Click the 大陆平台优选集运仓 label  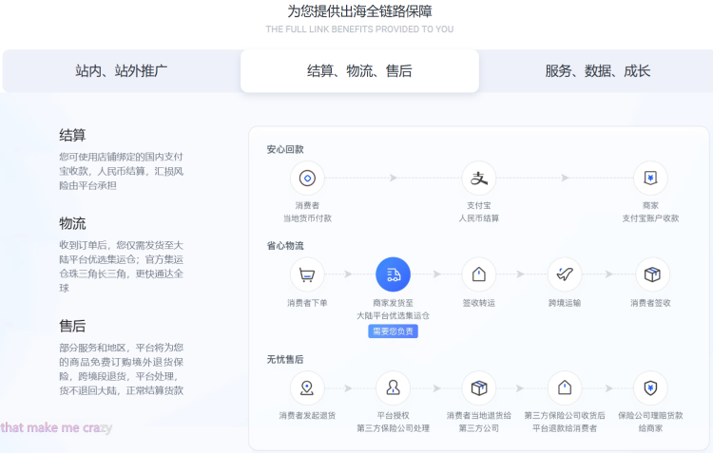click(x=393, y=315)
